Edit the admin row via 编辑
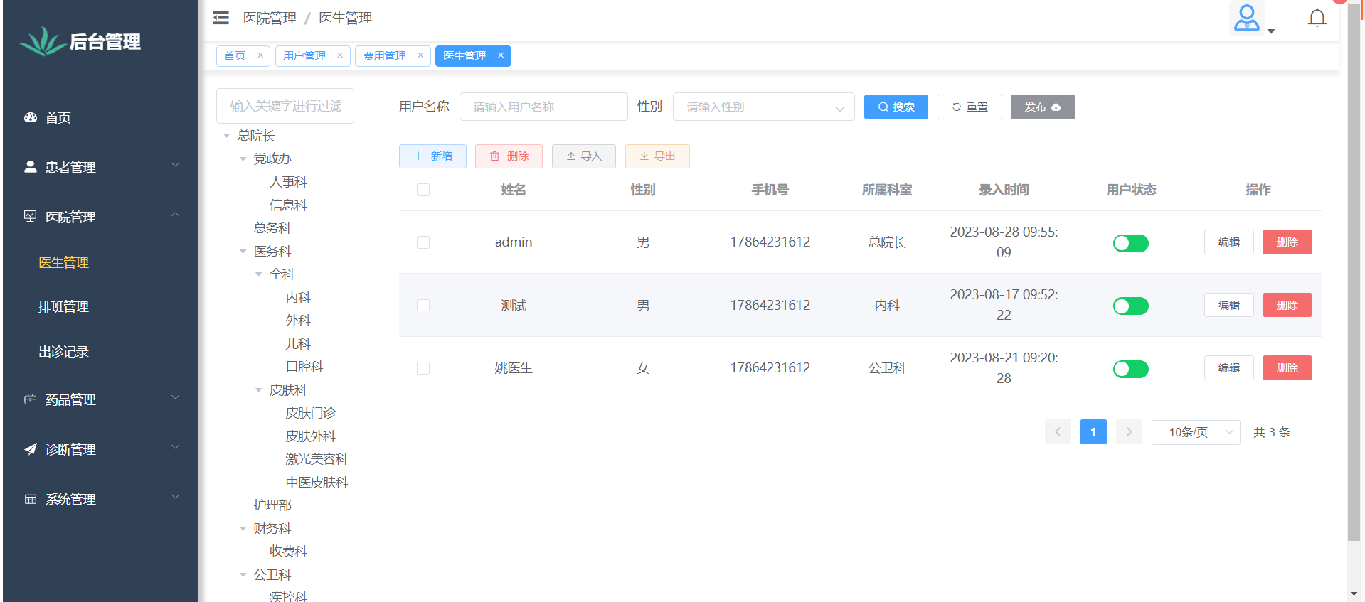The image size is (1365, 602). [1229, 242]
